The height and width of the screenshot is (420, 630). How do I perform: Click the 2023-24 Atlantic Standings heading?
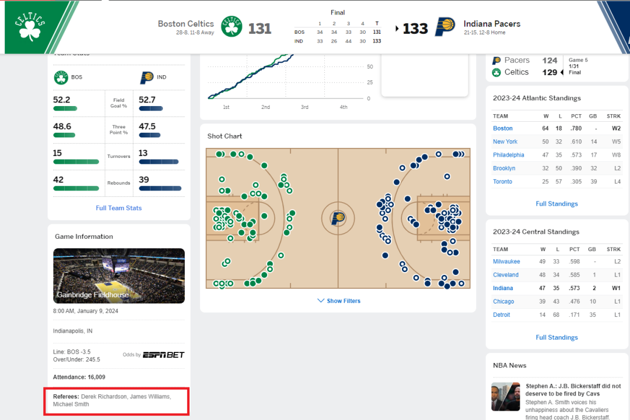pyautogui.click(x=537, y=98)
